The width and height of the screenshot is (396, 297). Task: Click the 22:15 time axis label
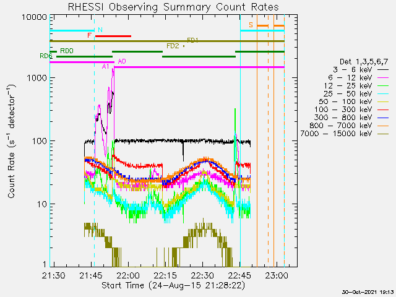tap(165, 275)
